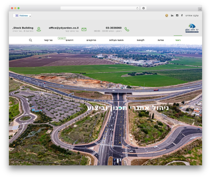
Task: Open the לקוחות menu item
Action: [141, 40]
